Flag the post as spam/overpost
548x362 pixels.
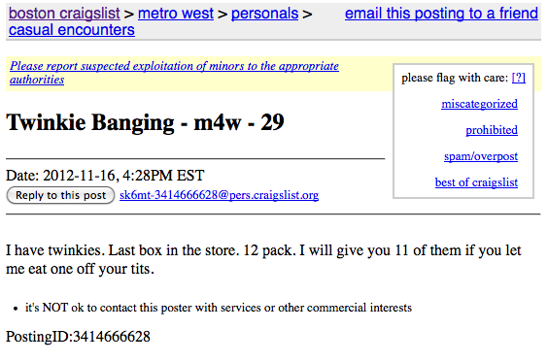pyautogui.click(x=481, y=156)
